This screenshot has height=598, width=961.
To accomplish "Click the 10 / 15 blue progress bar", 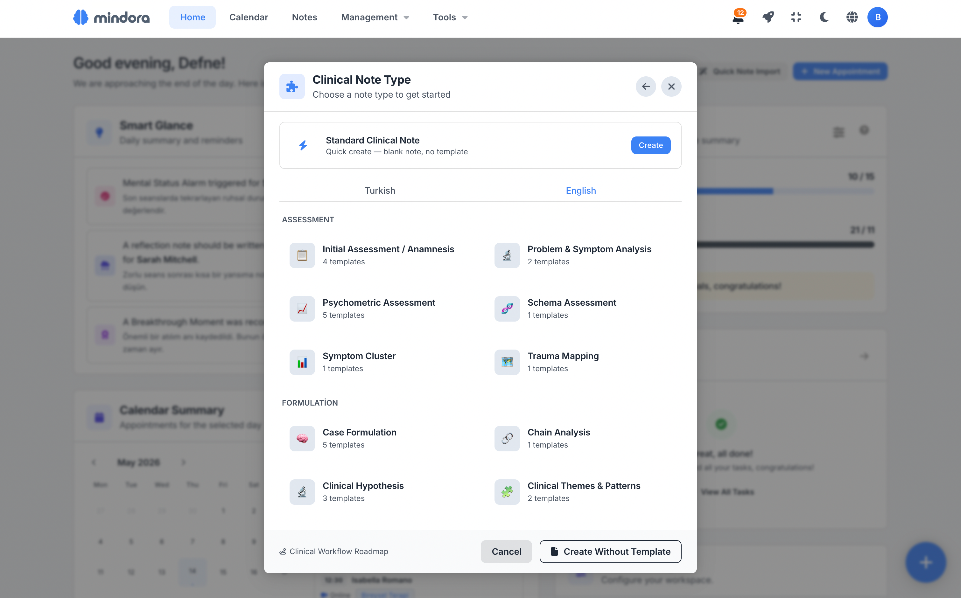I will pyautogui.click(x=785, y=191).
